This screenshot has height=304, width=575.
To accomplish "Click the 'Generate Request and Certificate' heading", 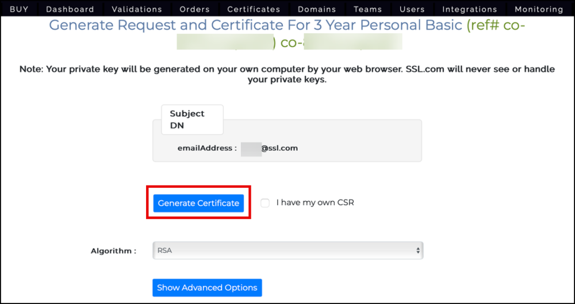I will (x=255, y=26).
